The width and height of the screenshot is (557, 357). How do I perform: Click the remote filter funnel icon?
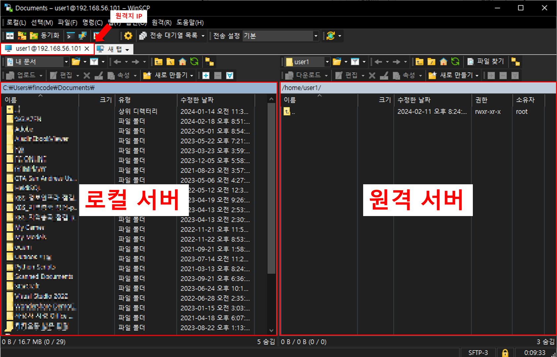click(x=355, y=62)
